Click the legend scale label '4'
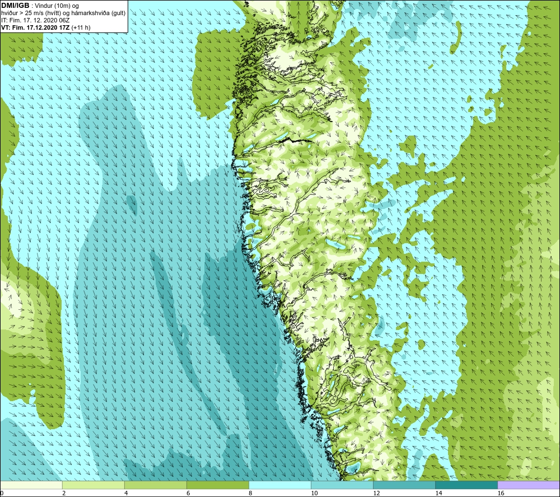This screenshot has height=497, width=560. pyautogui.click(x=126, y=493)
